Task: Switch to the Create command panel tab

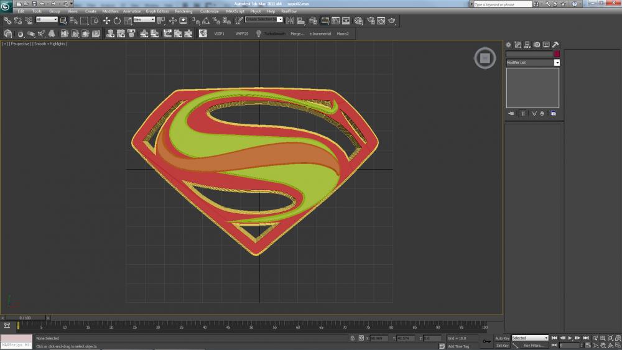Action: (x=509, y=45)
